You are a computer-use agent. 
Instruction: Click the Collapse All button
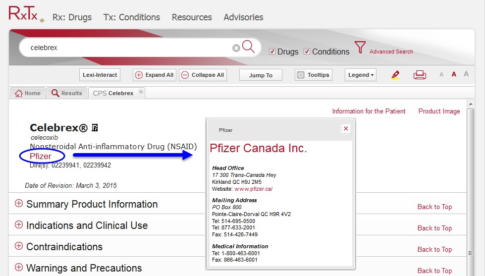click(x=203, y=75)
